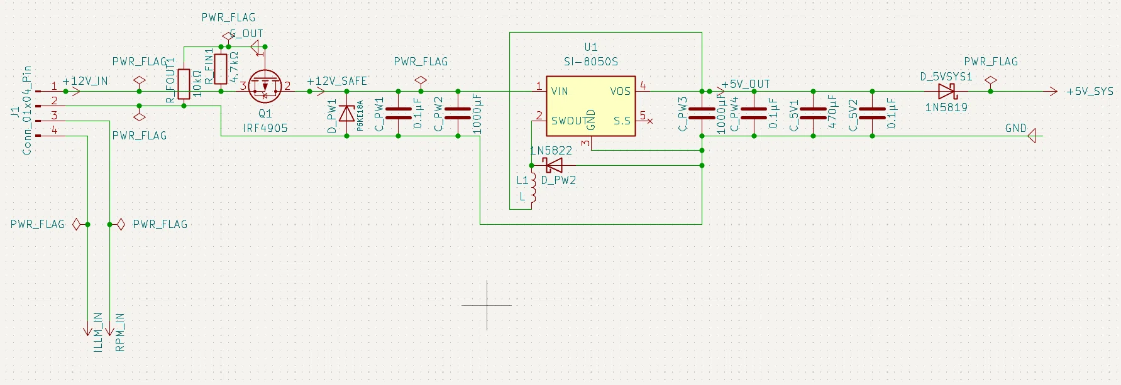Click the VIN pin name inside U1

coord(560,92)
